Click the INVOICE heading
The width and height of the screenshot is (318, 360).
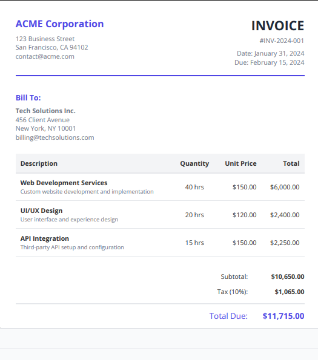[x=278, y=25]
